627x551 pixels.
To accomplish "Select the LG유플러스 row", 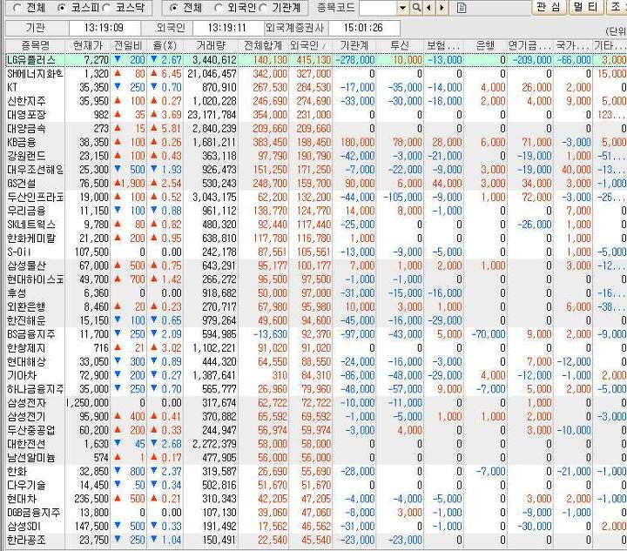I will 316,60.
